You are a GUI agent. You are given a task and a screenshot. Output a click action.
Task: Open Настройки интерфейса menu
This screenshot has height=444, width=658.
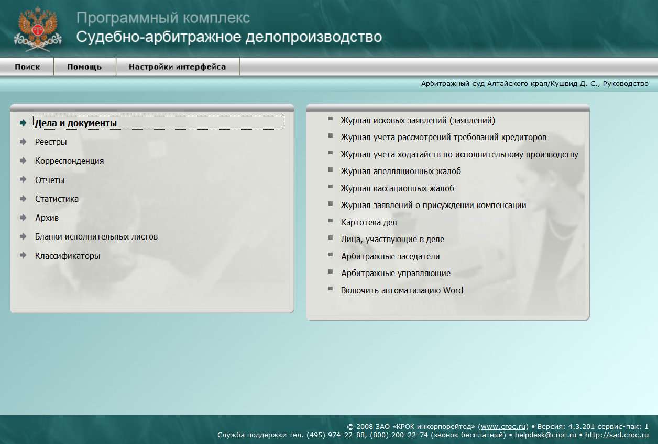point(178,67)
